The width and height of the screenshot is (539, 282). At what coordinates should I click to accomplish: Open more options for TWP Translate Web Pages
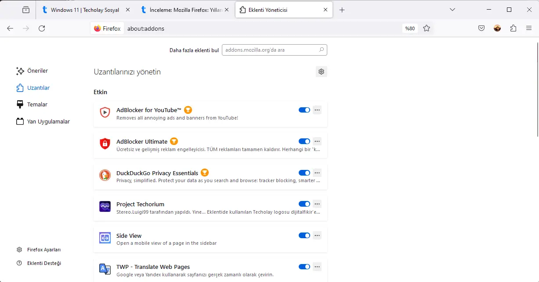pos(317,267)
